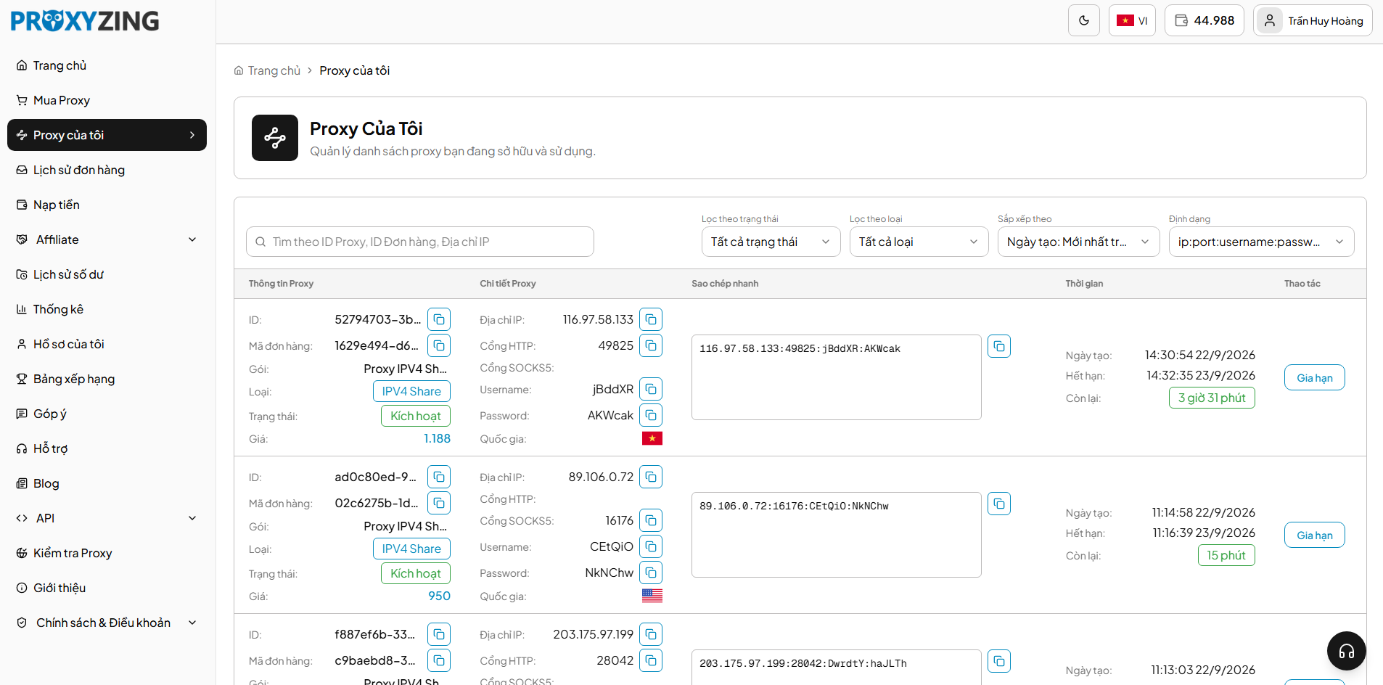
Task: Open the status filter Tất cả trạng thái
Action: (x=771, y=242)
